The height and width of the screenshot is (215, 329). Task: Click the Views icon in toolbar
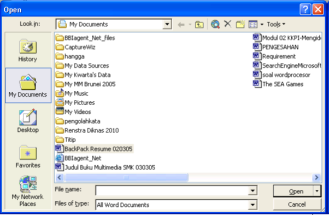coord(253,25)
